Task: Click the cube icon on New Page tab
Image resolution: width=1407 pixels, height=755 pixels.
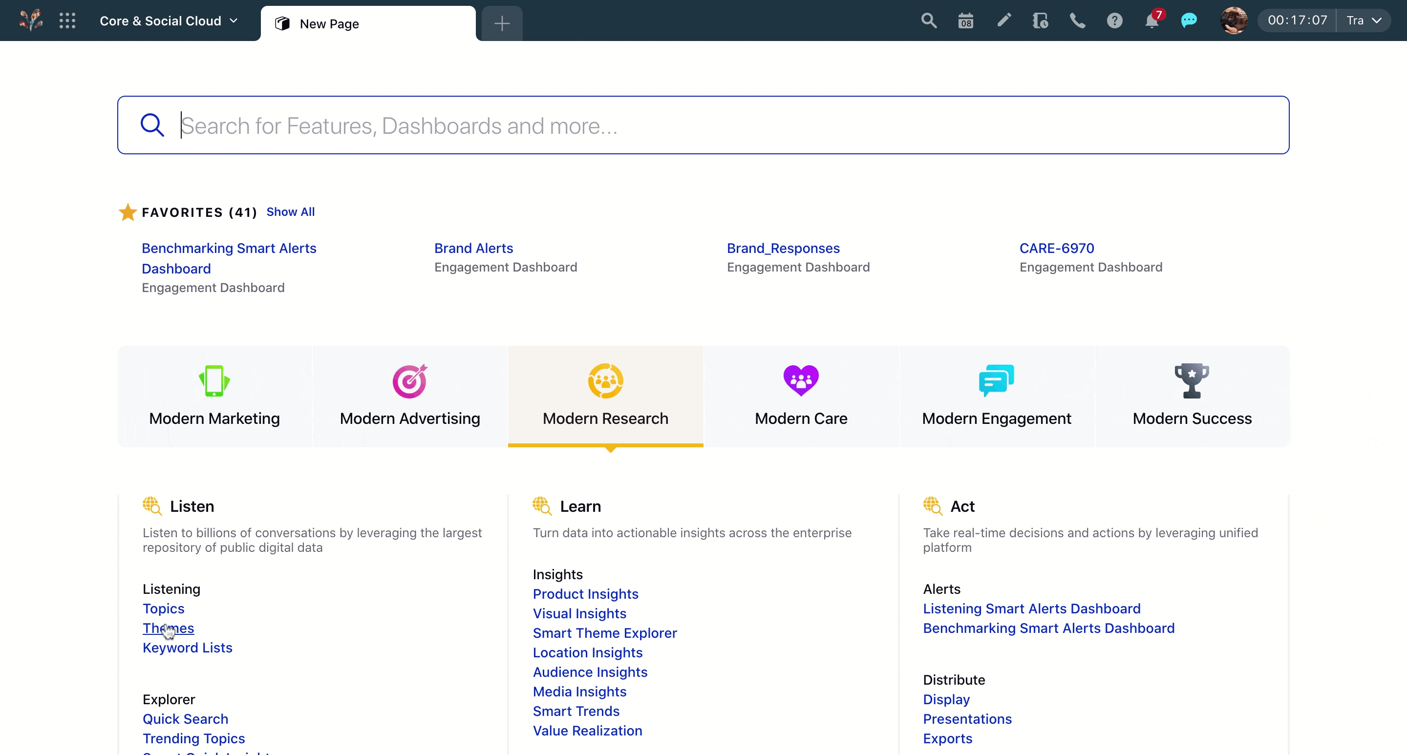Action: (x=282, y=23)
